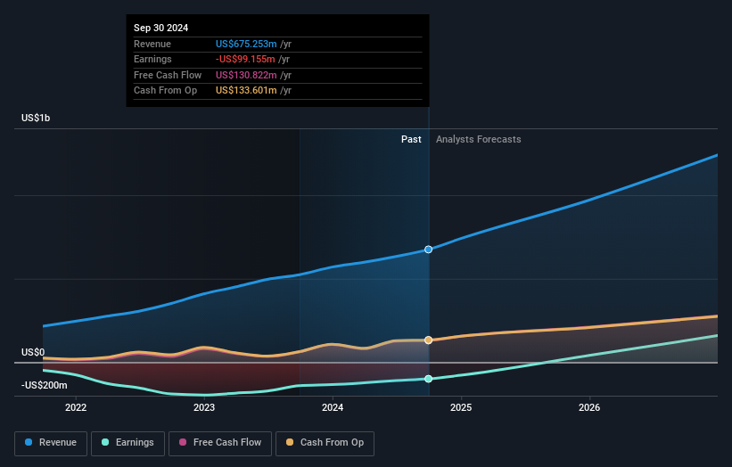Image resolution: width=732 pixels, height=467 pixels.
Task: Click the blue Revenue legend dot
Action: [x=29, y=442]
